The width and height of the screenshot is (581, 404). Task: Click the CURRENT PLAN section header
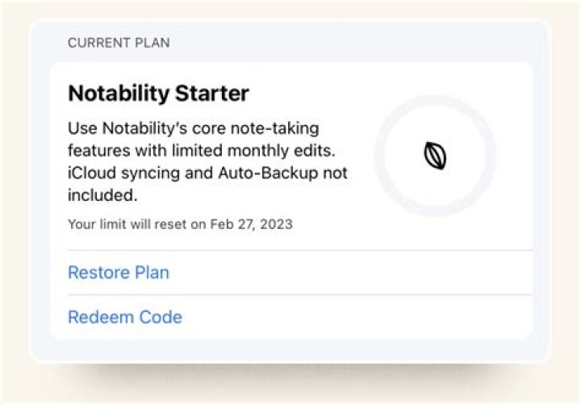click(119, 43)
